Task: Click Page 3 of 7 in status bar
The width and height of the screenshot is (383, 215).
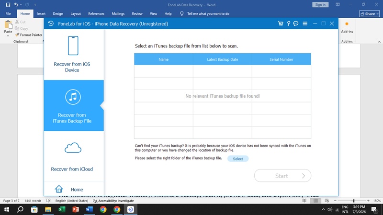Action: click(x=10, y=201)
